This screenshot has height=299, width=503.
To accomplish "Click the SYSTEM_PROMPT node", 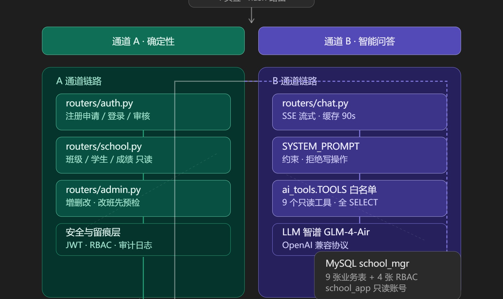I will (x=359, y=155).
